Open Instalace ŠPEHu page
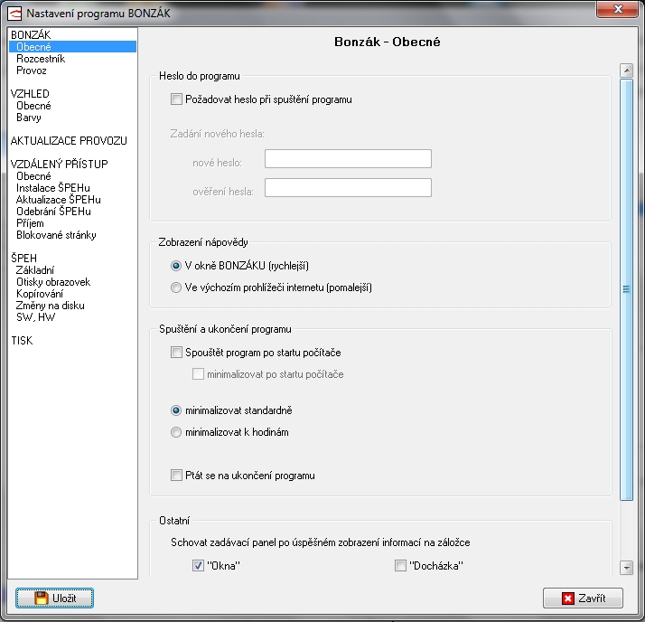Screen dimensions: 645x622 53,188
